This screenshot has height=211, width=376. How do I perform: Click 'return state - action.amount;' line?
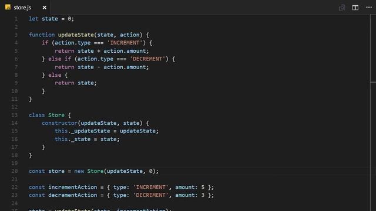[x=102, y=67]
